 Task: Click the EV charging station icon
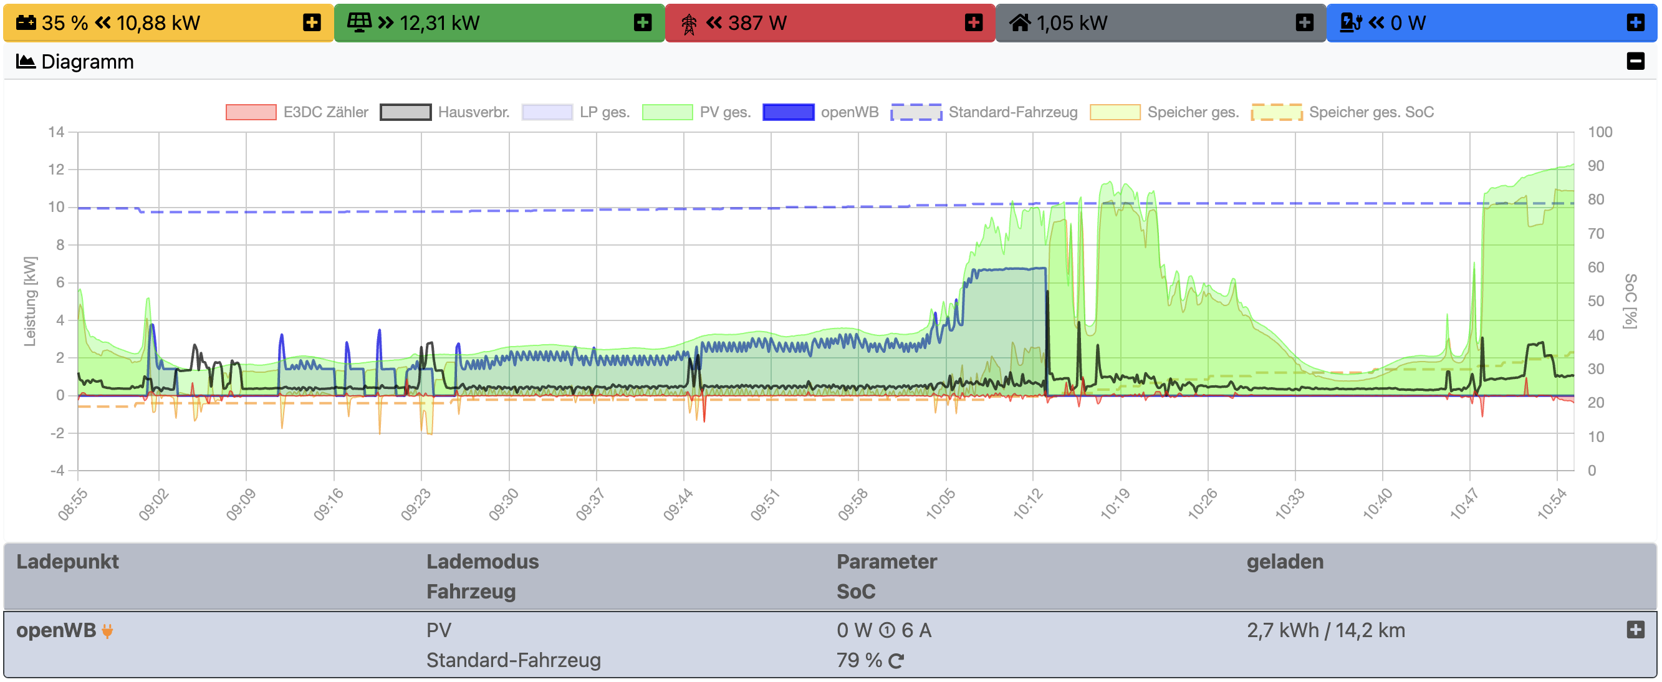pyautogui.click(x=1350, y=22)
